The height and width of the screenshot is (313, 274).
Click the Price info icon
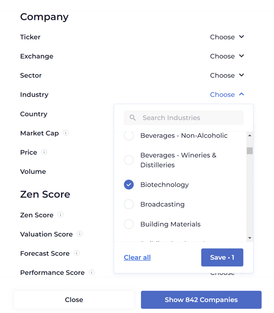[x=44, y=152]
